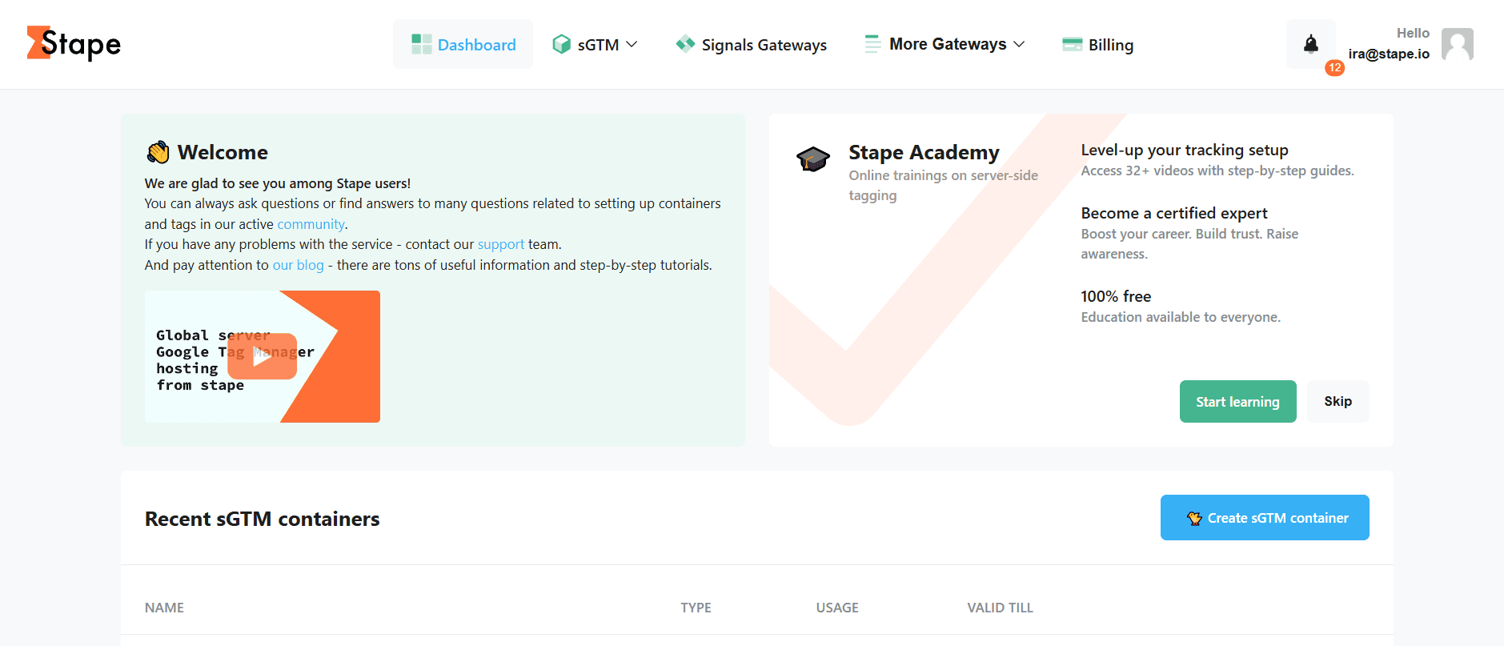Open the Dashboard tab
Screen dimensions: 1504x646
[x=463, y=44]
